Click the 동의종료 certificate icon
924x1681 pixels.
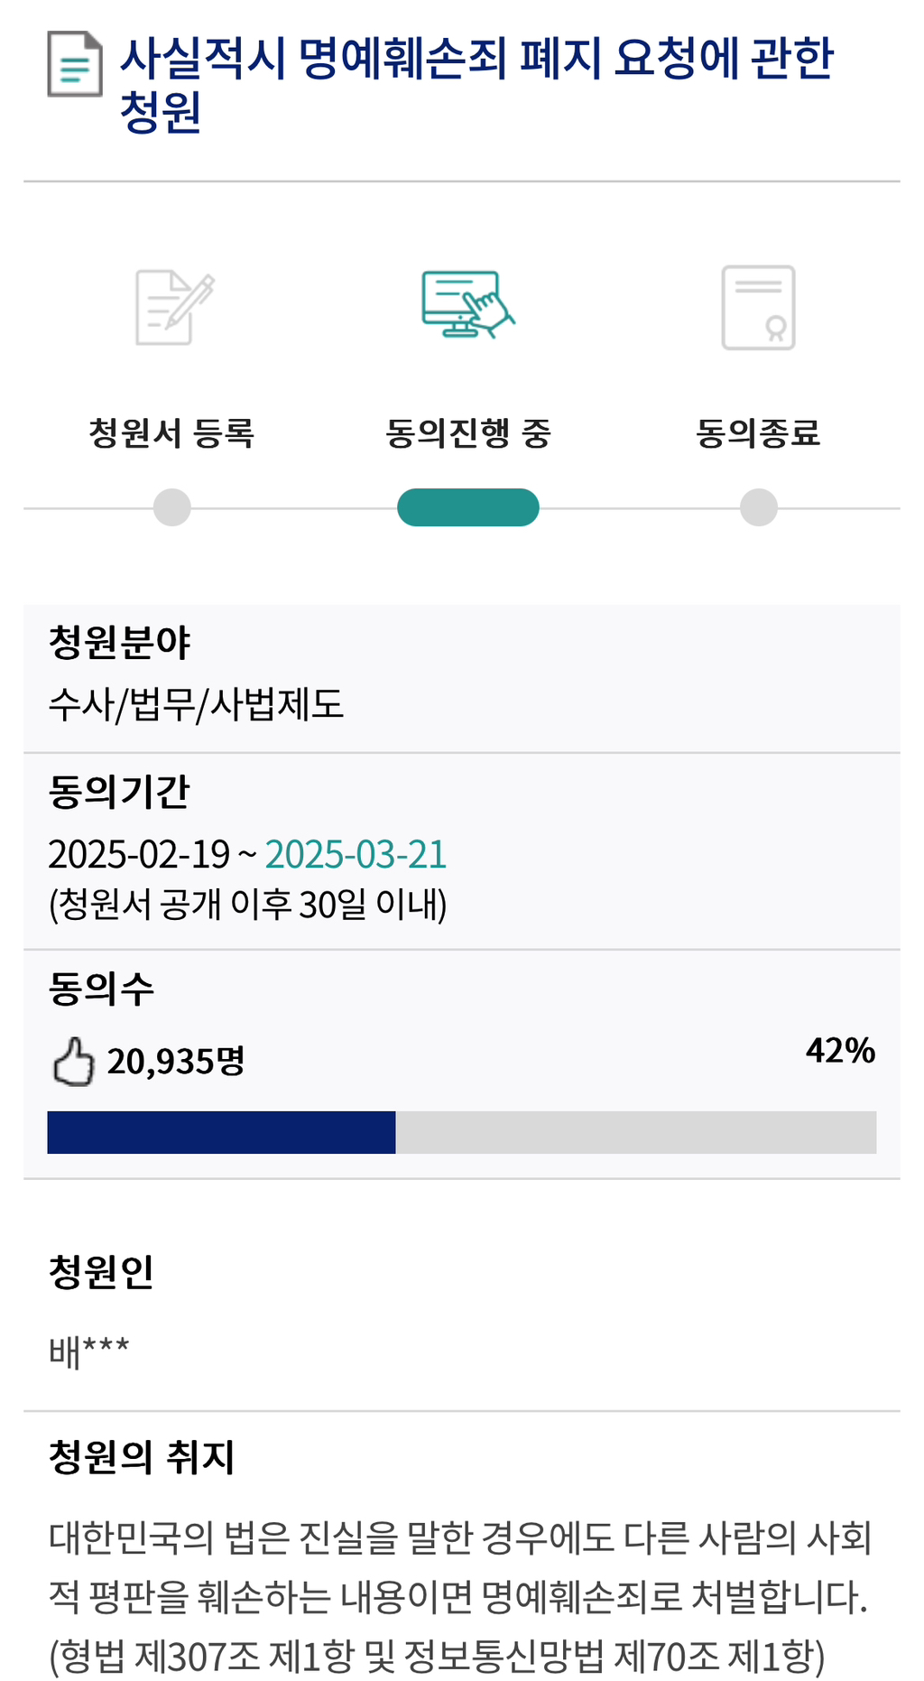coord(758,307)
